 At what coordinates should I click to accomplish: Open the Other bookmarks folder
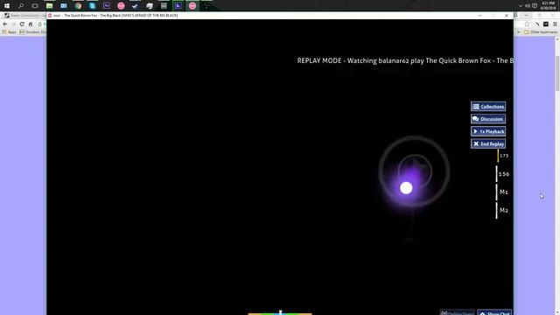(x=541, y=31)
